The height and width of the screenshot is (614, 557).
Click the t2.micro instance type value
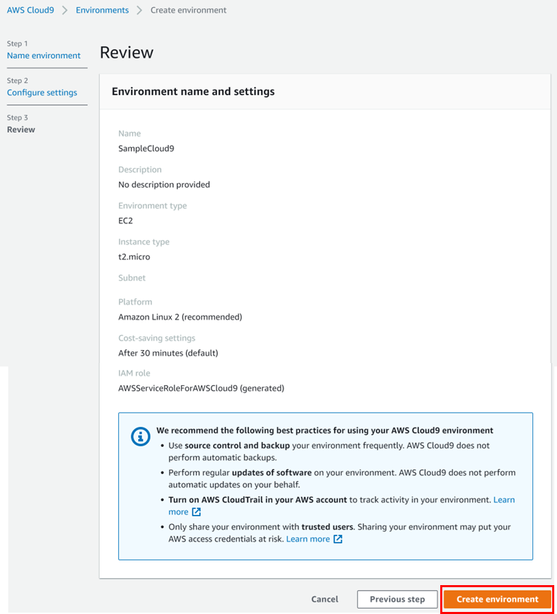click(x=134, y=256)
